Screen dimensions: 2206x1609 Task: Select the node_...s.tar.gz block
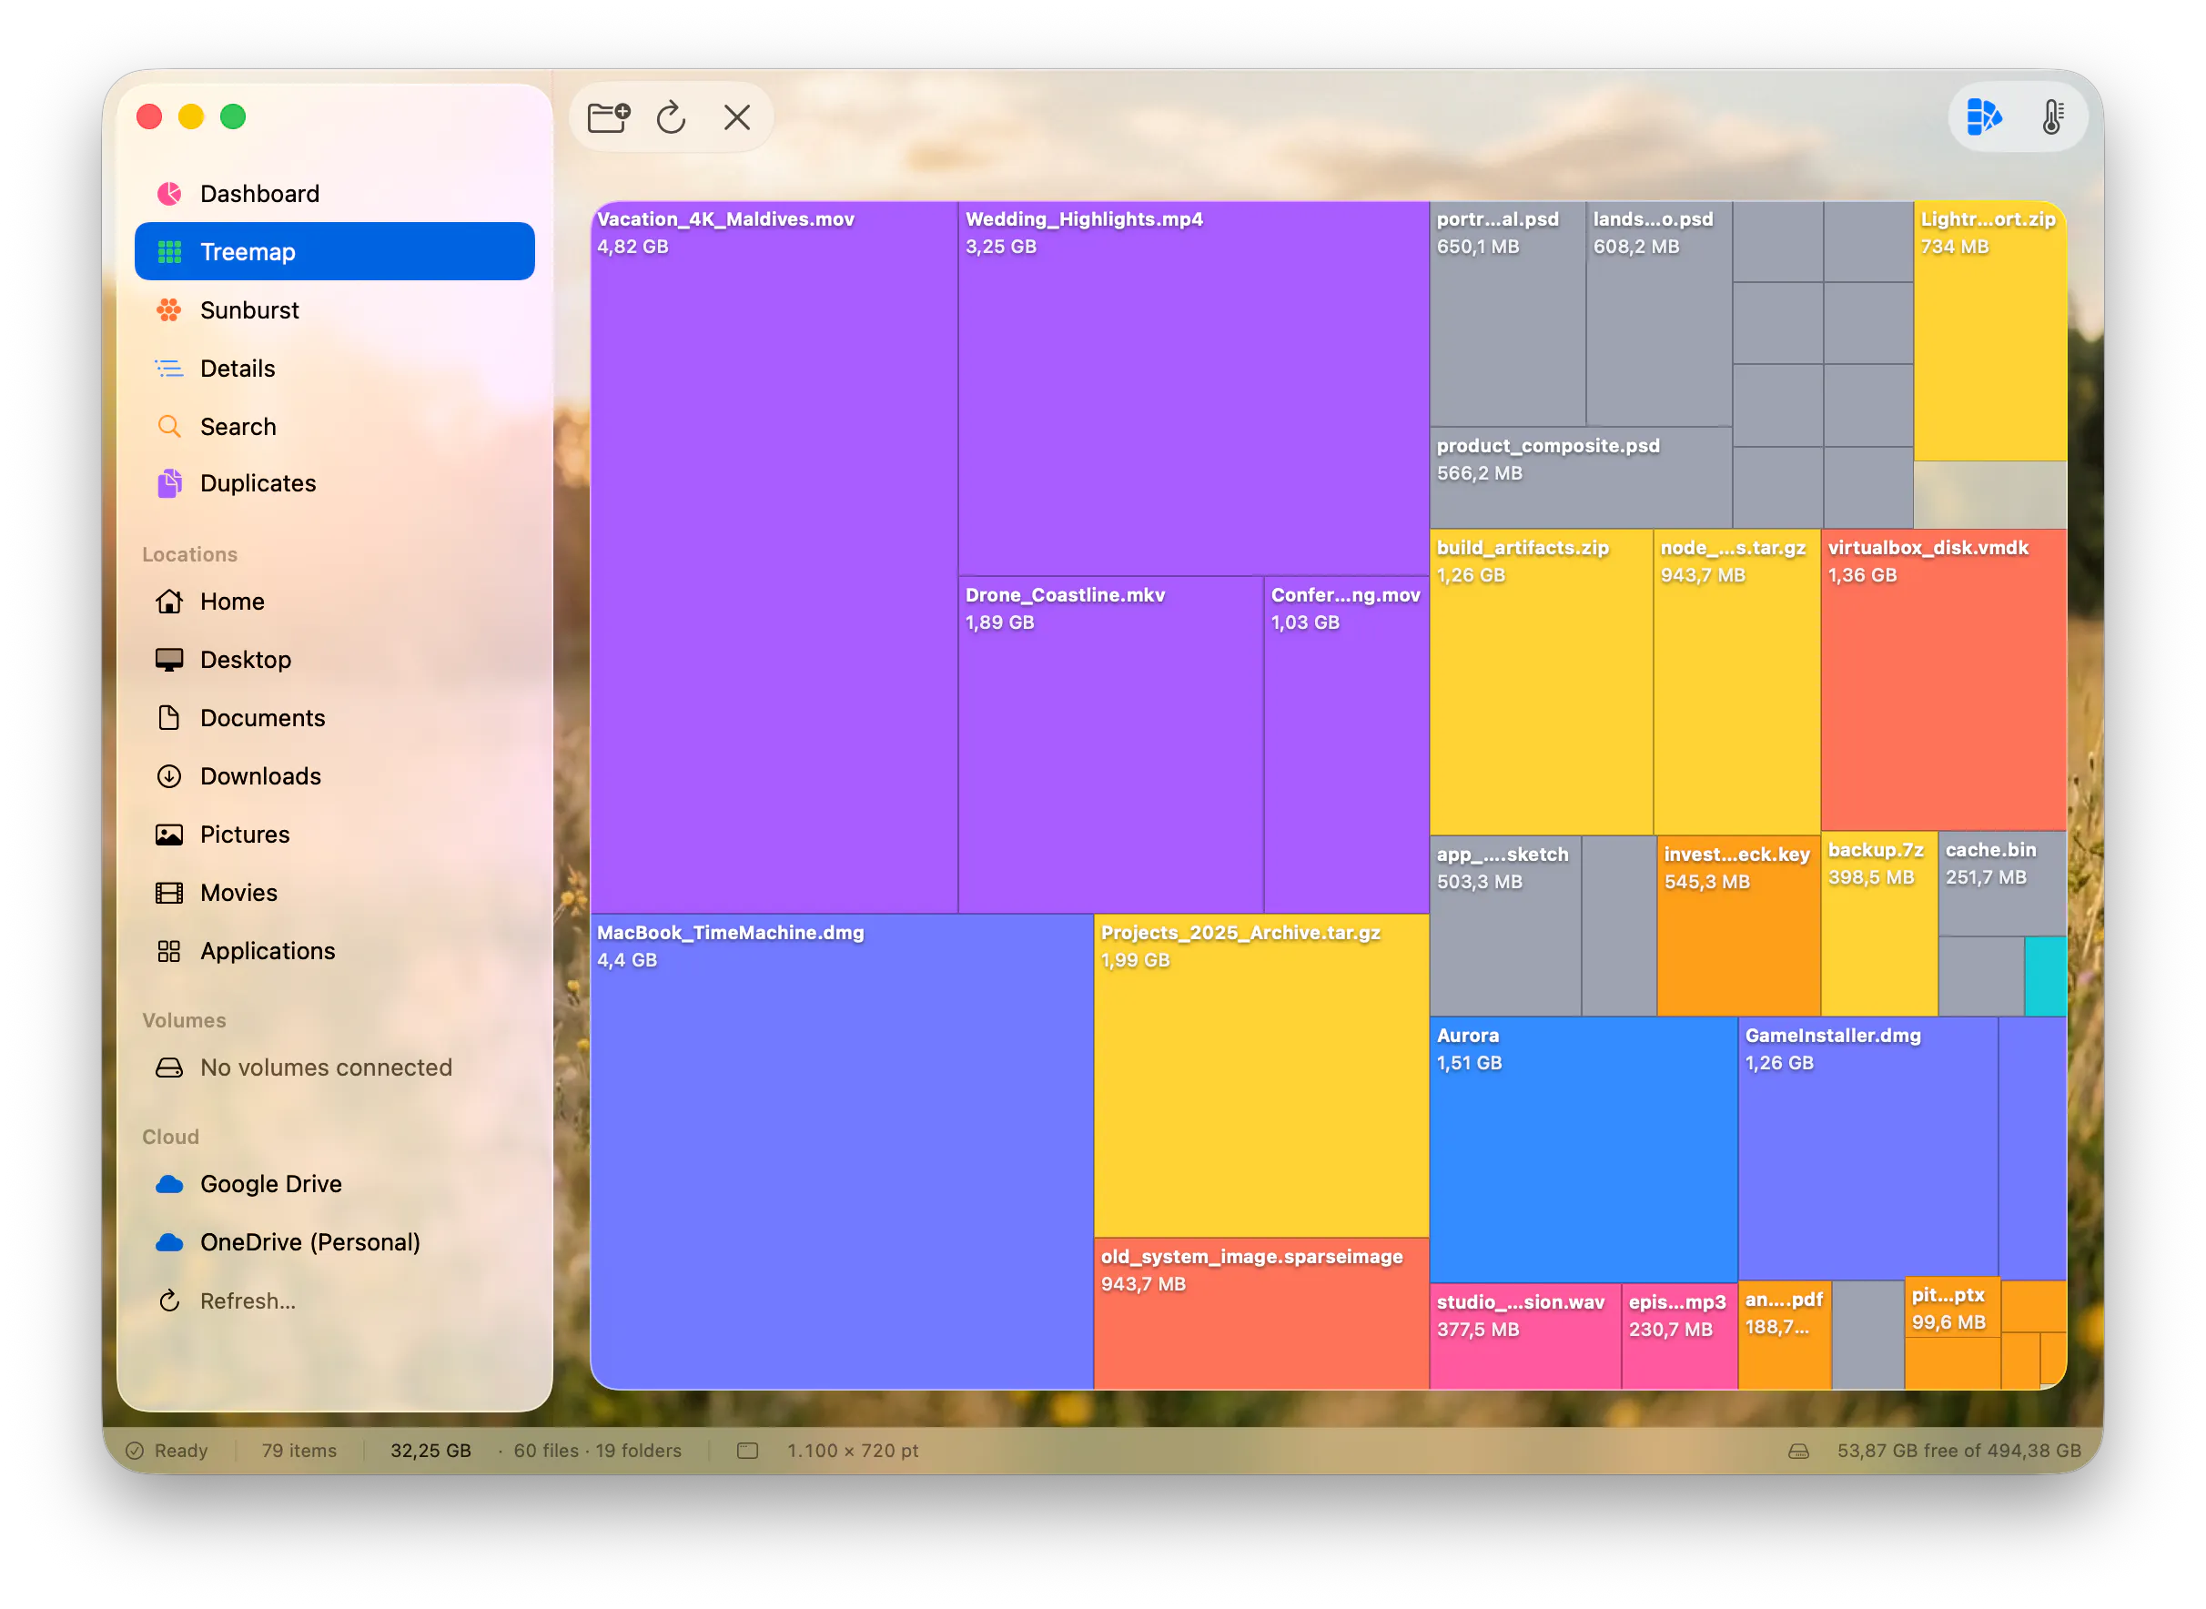click(x=1737, y=682)
